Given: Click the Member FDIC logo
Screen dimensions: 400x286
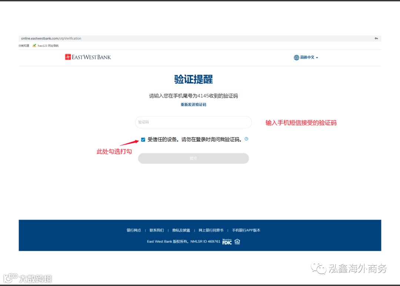Looking at the screenshot, I should pos(227,241).
